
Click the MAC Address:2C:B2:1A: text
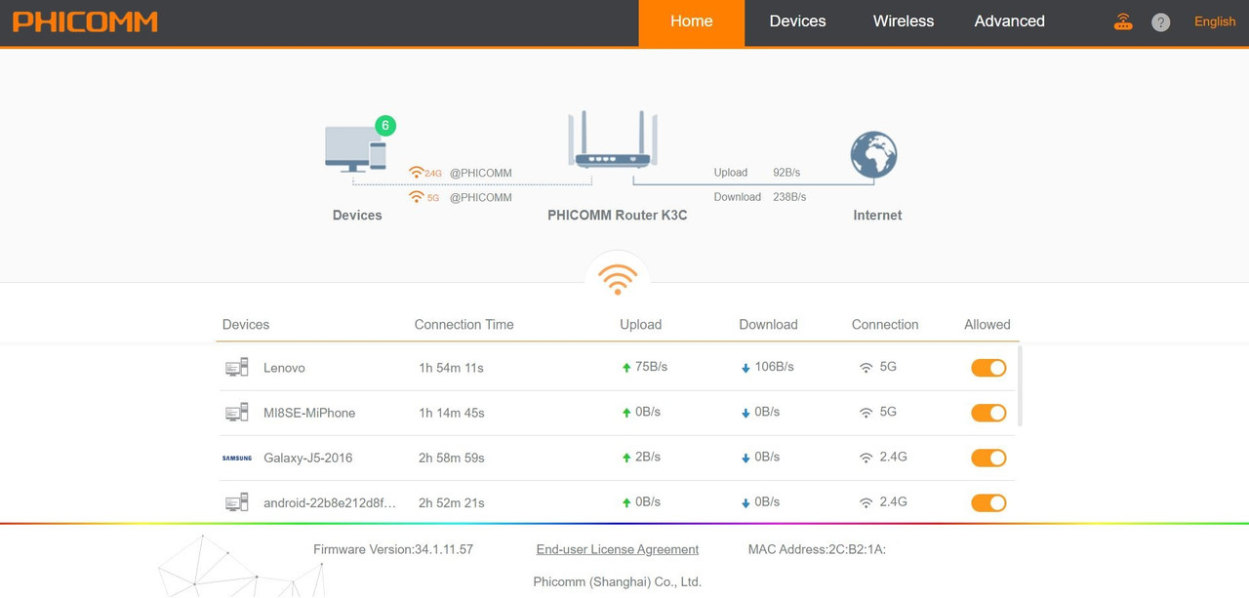tap(817, 549)
